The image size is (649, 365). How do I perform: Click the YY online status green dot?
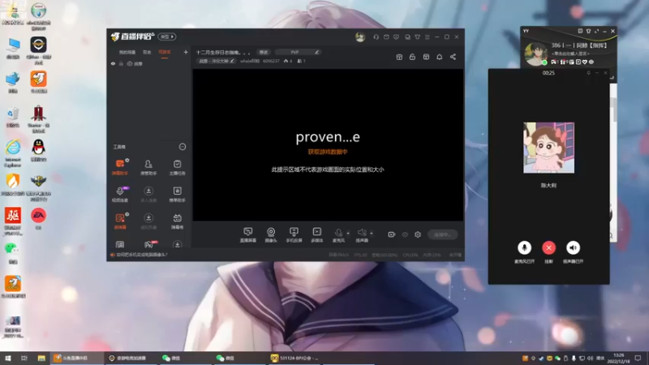pos(544,62)
